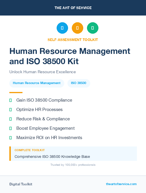
Task: Click THE ART OF SERVICE header title
Action: [73, 8]
